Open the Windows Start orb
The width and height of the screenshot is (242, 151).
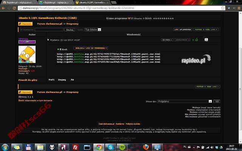coord(5,147)
